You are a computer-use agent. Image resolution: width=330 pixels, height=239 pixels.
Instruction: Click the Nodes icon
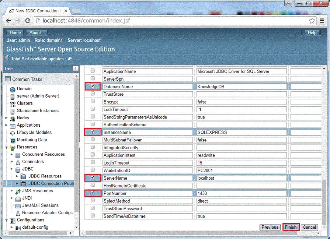pos(13,119)
